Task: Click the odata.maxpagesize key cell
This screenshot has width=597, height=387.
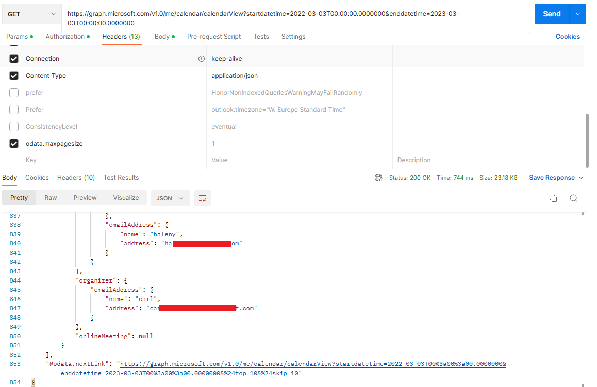Action: coord(113,143)
